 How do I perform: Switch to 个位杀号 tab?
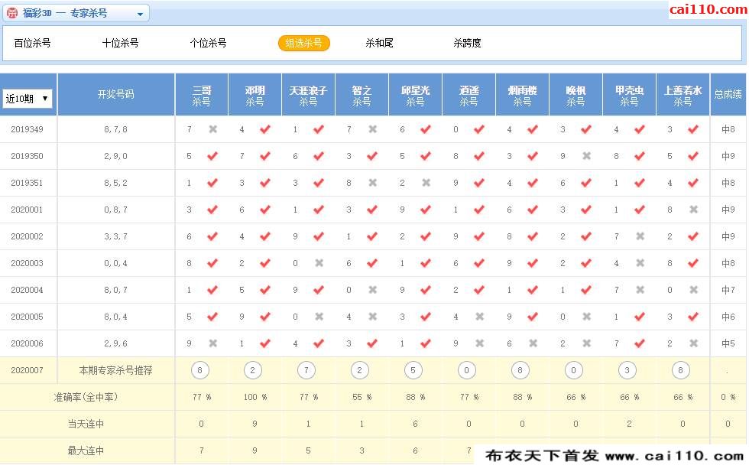(208, 43)
